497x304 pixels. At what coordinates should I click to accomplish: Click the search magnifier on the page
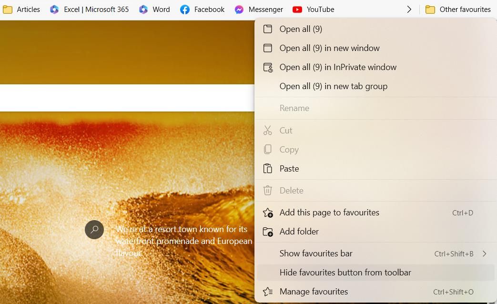(x=94, y=230)
